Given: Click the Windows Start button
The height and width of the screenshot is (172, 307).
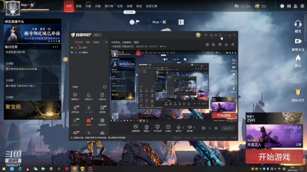Looking at the screenshot, I should [x=4, y=169].
